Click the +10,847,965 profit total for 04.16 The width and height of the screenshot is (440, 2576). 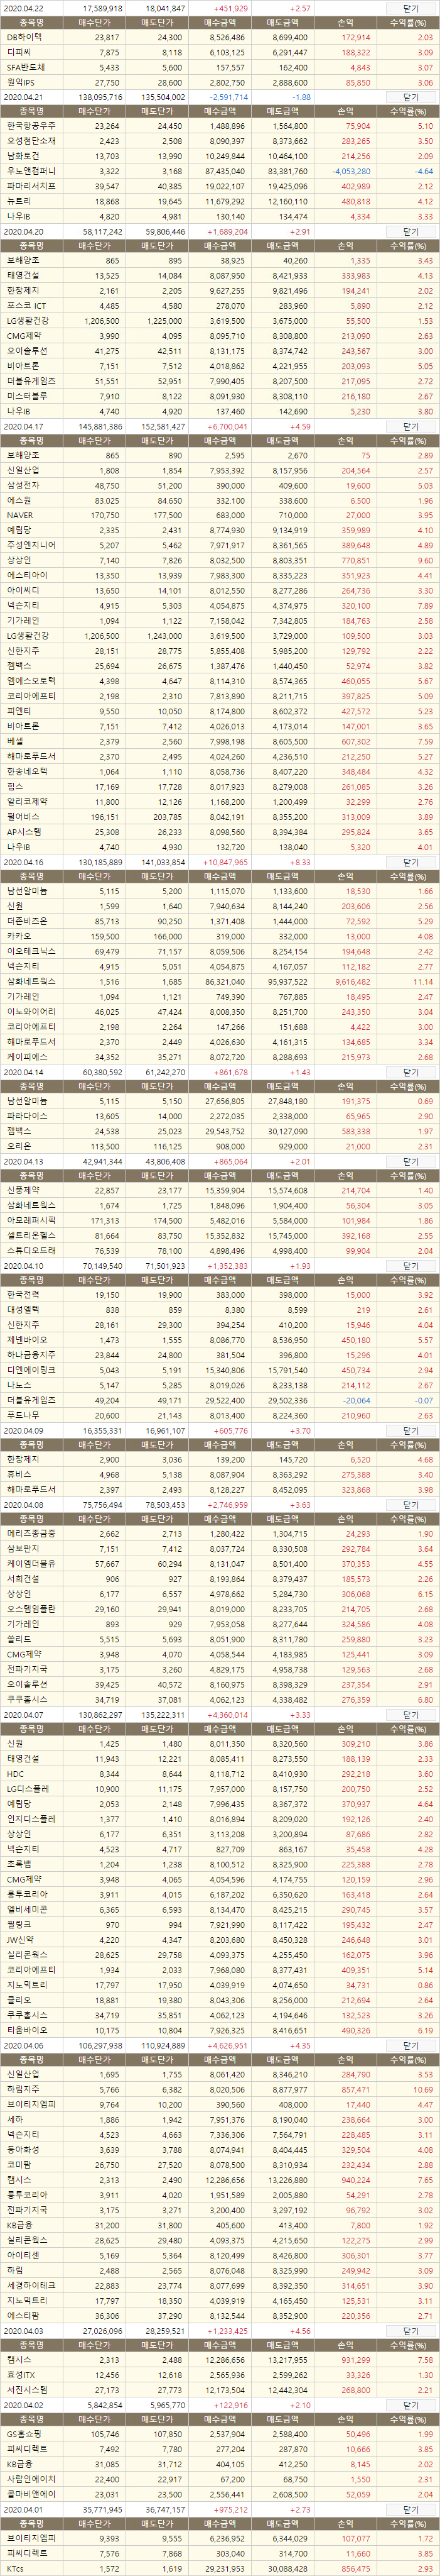(x=227, y=861)
